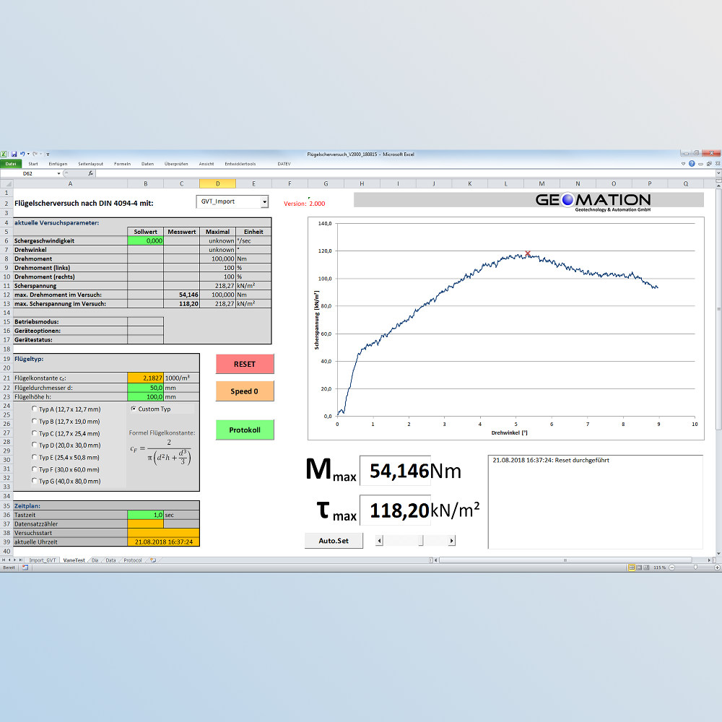The height and width of the screenshot is (722, 722).
Task: Select the Tastzeit cell with 1,0
Action: [x=146, y=515]
